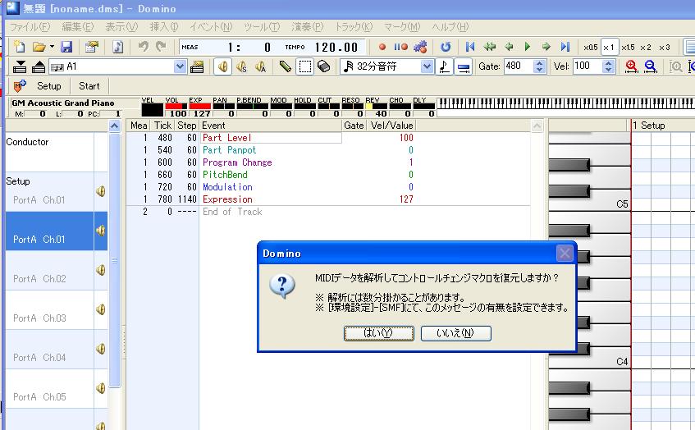The image size is (695, 430).
Task: Click はい(Y) in the Domino dialog
Action: (379, 333)
